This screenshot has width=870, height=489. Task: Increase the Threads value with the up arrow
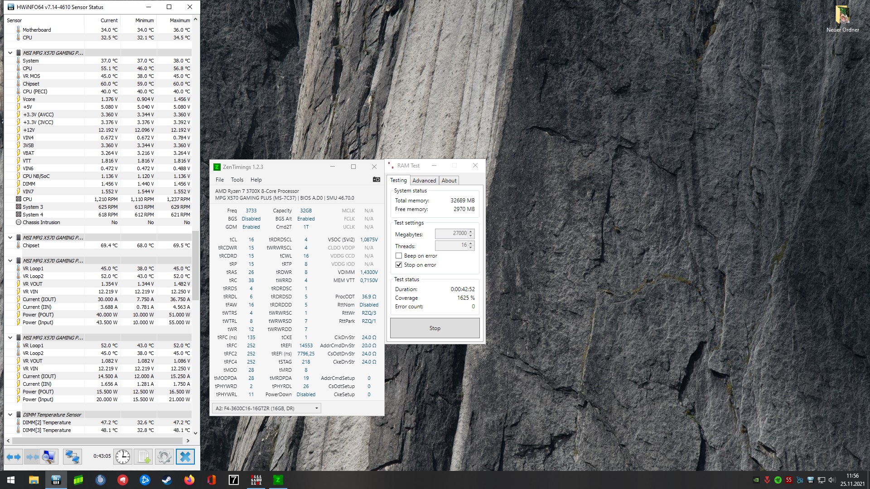pyautogui.click(x=471, y=243)
